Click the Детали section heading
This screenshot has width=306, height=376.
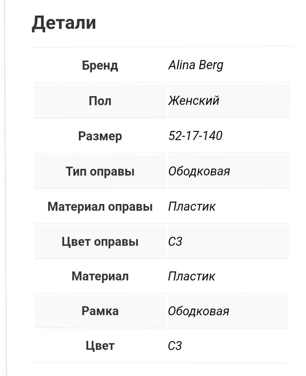click(64, 23)
